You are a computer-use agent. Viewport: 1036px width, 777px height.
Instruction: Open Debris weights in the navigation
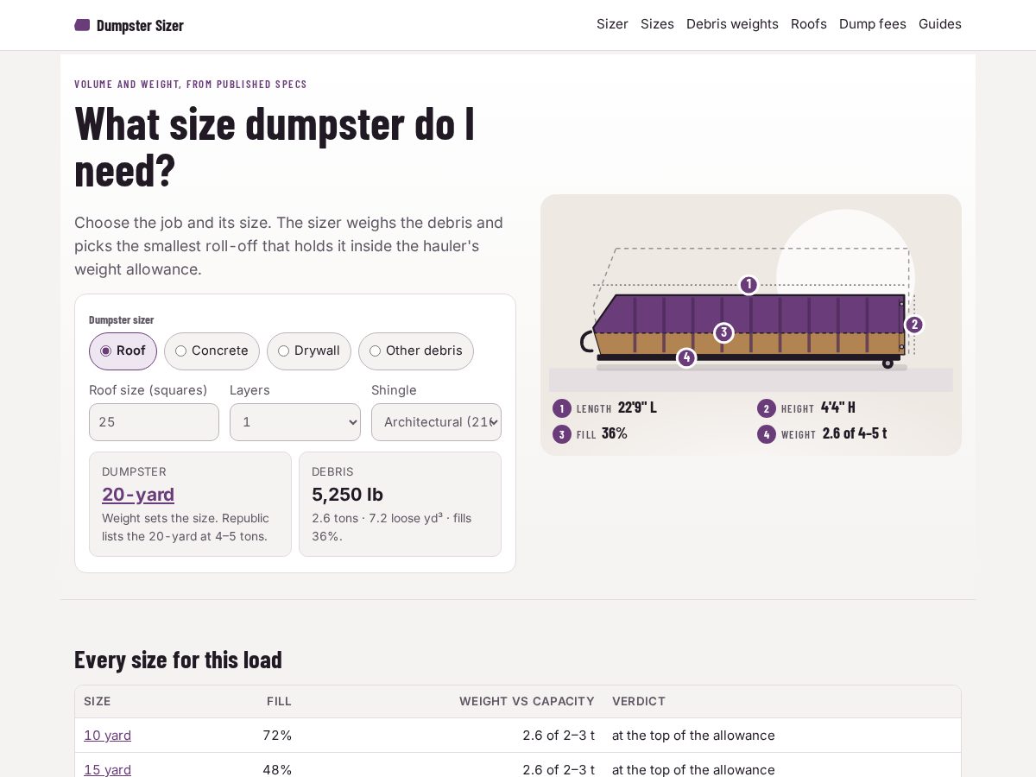(732, 24)
